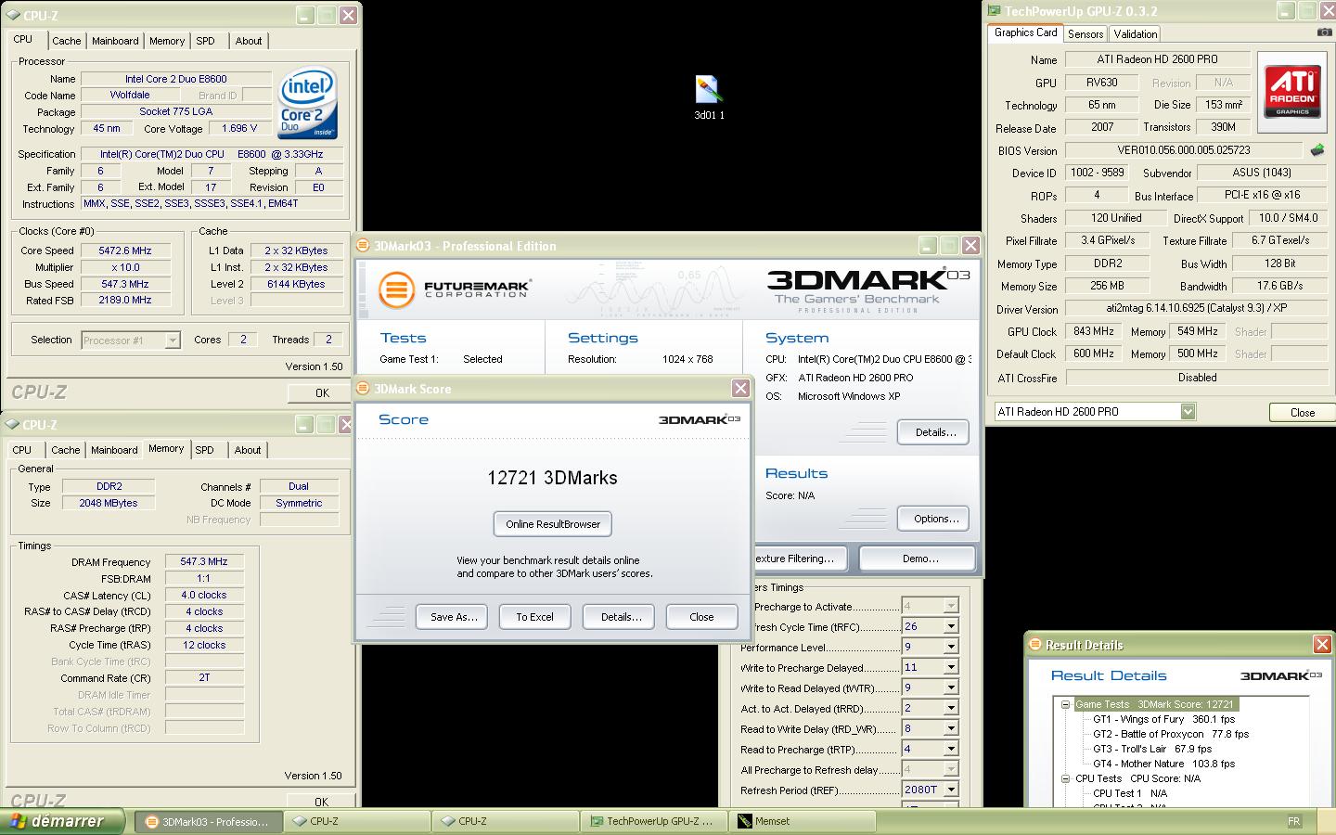Image resolution: width=1336 pixels, height=835 pixels.
Task: Open the tRD_WR dropdown in Memset
Action: coord(950,728)
